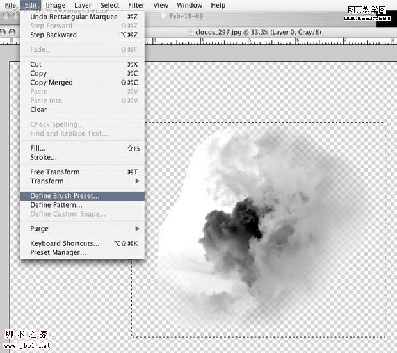This screenshot has width=397, height=353.
Task: Open the Layer menu
Action: pyautogui.click(x=83, y=5)
